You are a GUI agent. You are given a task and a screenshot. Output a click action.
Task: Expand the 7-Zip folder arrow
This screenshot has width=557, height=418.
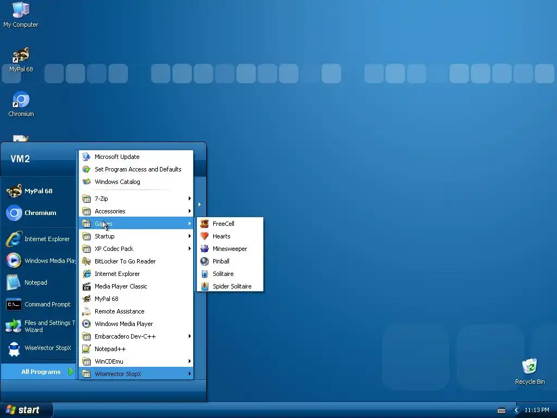coord(190,198)
